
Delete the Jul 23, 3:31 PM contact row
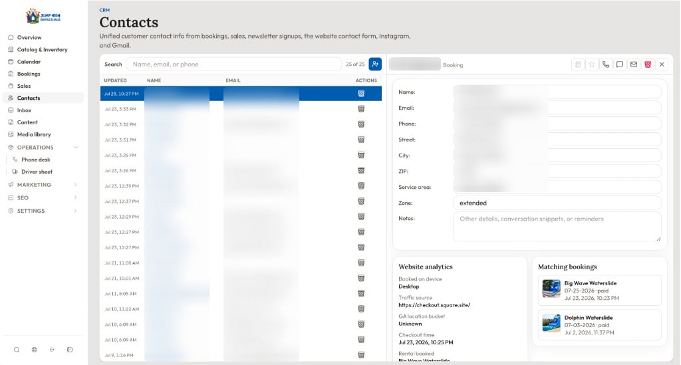[x=361, y=140]
